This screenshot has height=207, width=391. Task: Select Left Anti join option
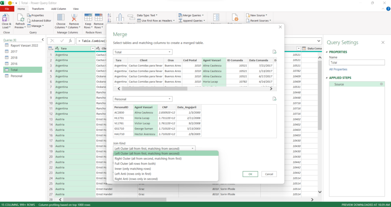coord(166,174)
